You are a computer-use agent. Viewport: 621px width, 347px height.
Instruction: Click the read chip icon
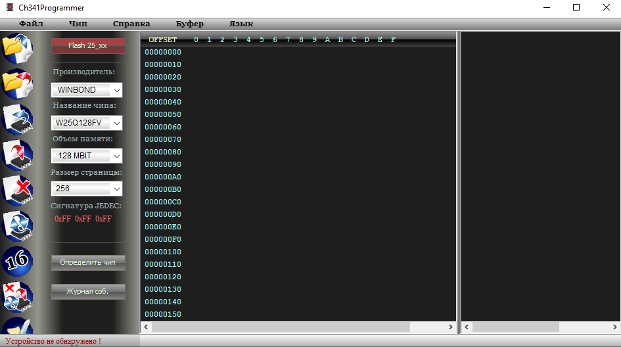click(17, 120)
